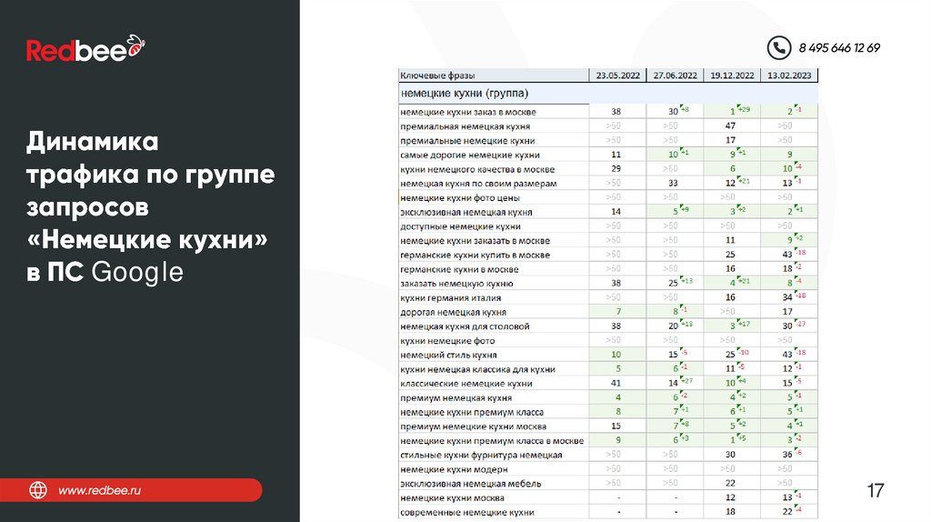This screenshot has width=931, height=522.
Task: Click row 'доступные немецкие кухни'
Action: [608, 226]
